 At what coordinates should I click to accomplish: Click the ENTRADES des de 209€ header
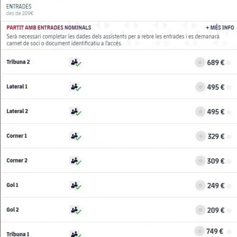tap(20, 10)
